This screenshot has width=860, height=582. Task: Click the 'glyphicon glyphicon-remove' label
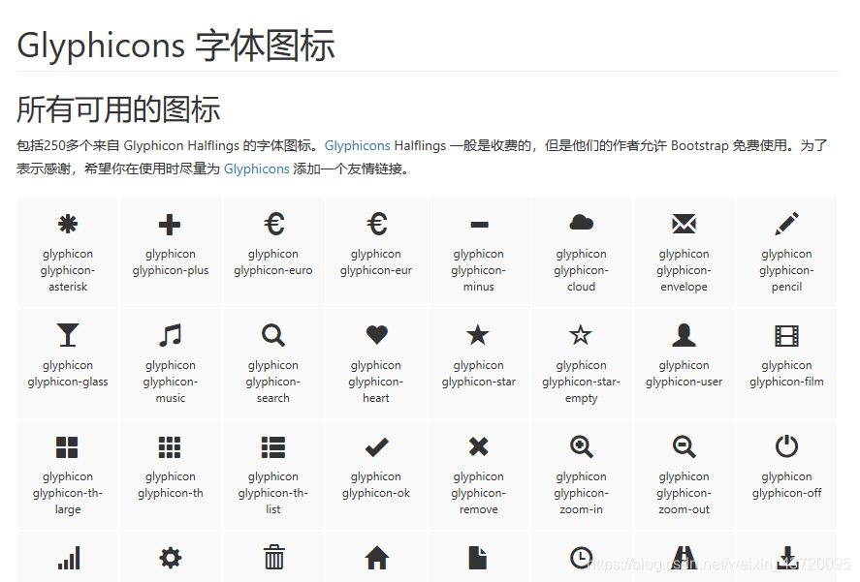478,493
